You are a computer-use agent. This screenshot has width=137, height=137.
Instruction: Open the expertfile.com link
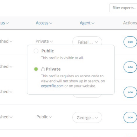[52, 86]
